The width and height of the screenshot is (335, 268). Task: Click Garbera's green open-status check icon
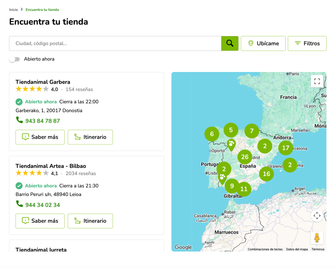[19, 102]
